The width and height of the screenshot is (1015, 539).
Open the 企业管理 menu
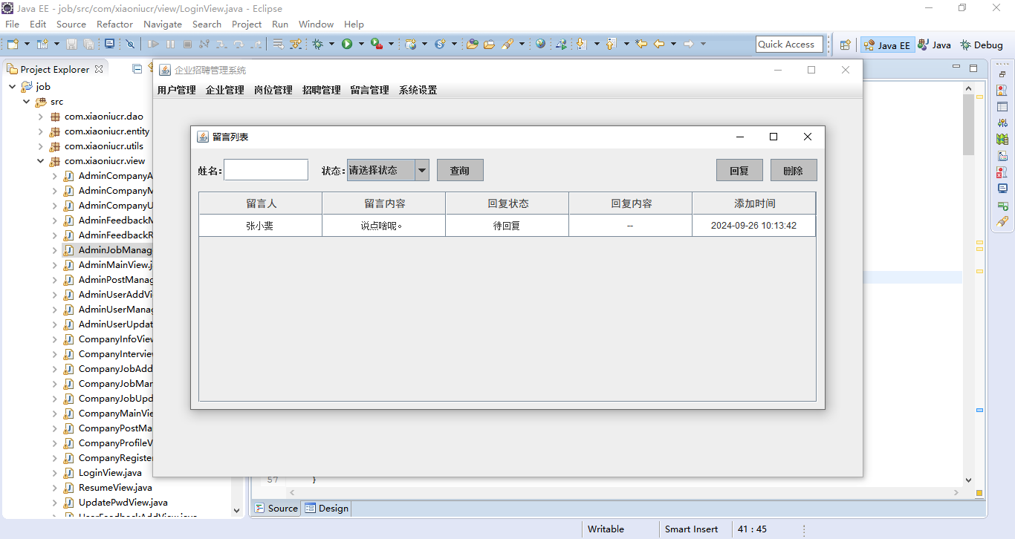tap(224, 91)
